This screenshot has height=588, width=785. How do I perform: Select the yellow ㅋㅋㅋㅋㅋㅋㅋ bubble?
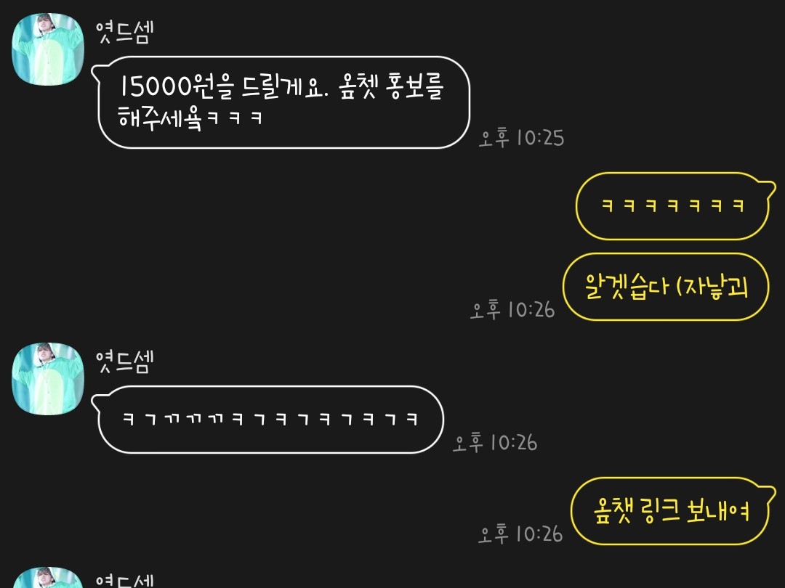(x=675, y=206)
